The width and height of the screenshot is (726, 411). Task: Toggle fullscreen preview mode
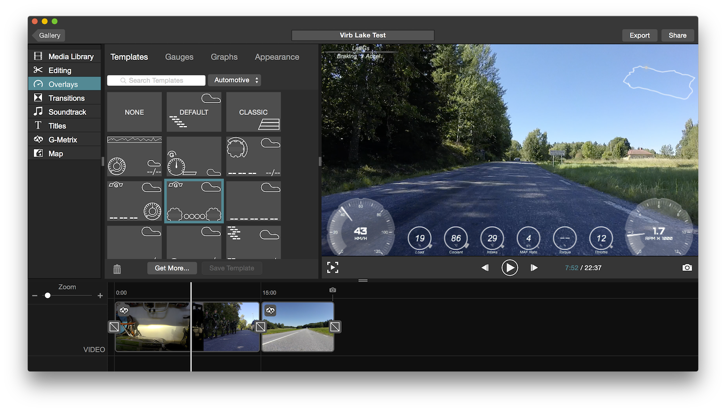332,268
